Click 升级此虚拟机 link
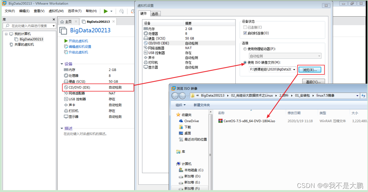 (78, 52)
